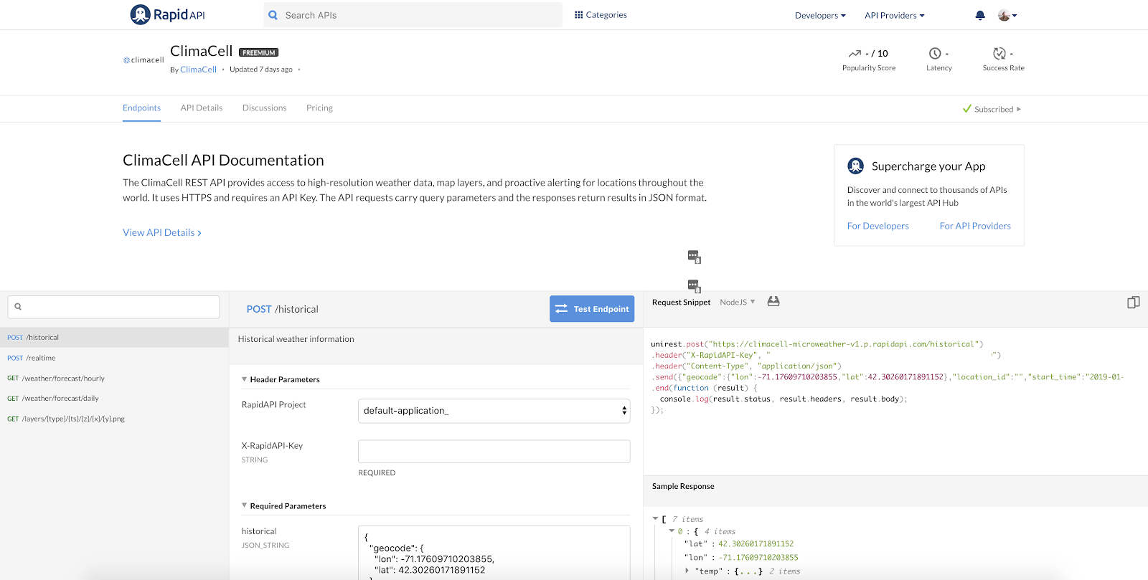Screen dimensions: 1148x580
Task: Collapse the Required Parameters section
Action: 245,505
